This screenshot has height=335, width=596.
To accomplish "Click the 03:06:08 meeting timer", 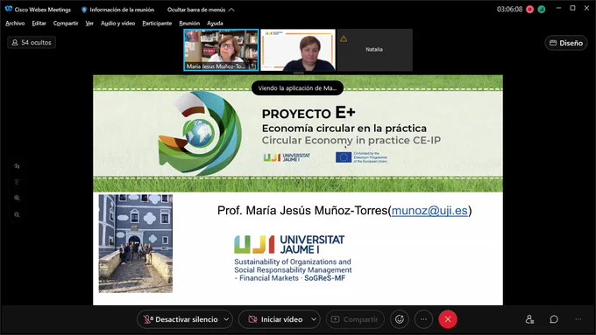I will (510, 10).
